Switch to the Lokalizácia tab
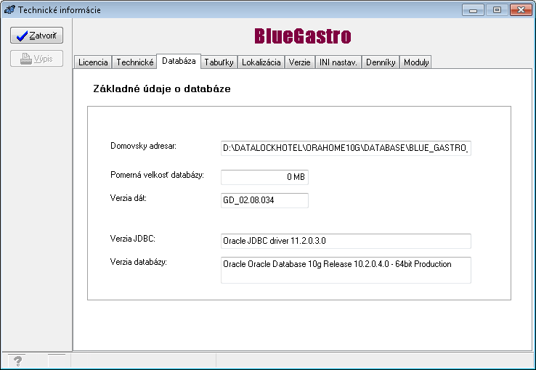This screenshot has width=536, height=370. click(261, 62)
